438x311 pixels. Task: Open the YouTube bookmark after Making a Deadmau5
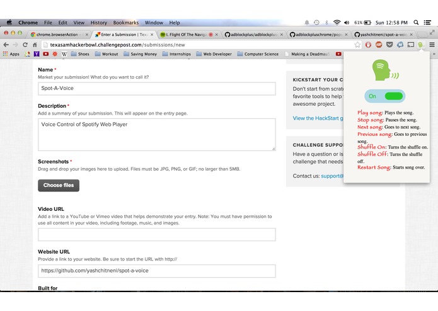tap(338, 54)
